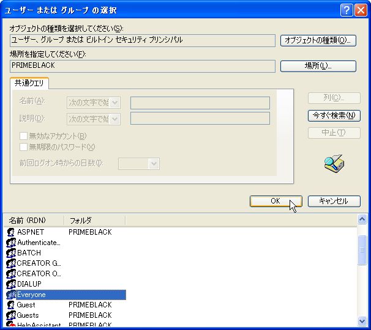371x330 pixels.
Task: Click the object type field
Action: (143, 40)
